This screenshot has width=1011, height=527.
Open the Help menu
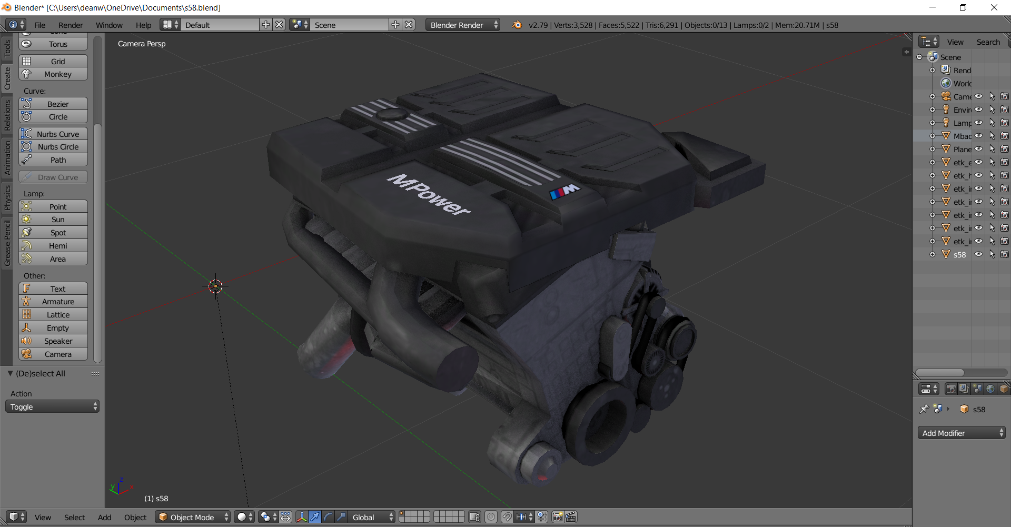(x=143, y=25)
